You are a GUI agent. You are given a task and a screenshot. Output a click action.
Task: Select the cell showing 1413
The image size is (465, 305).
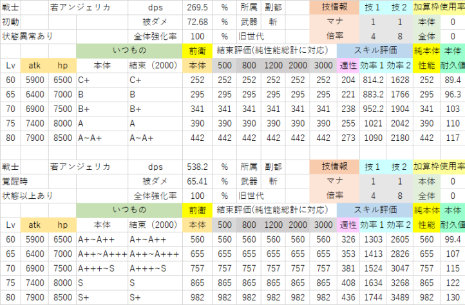click(x=373, y=254)
